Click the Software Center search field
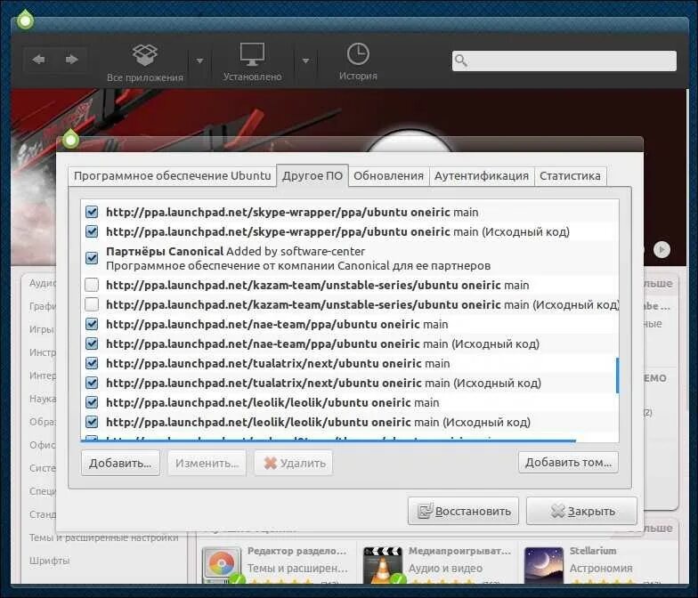The height and width of the screenshot is (598, 698). coord(564,61)
